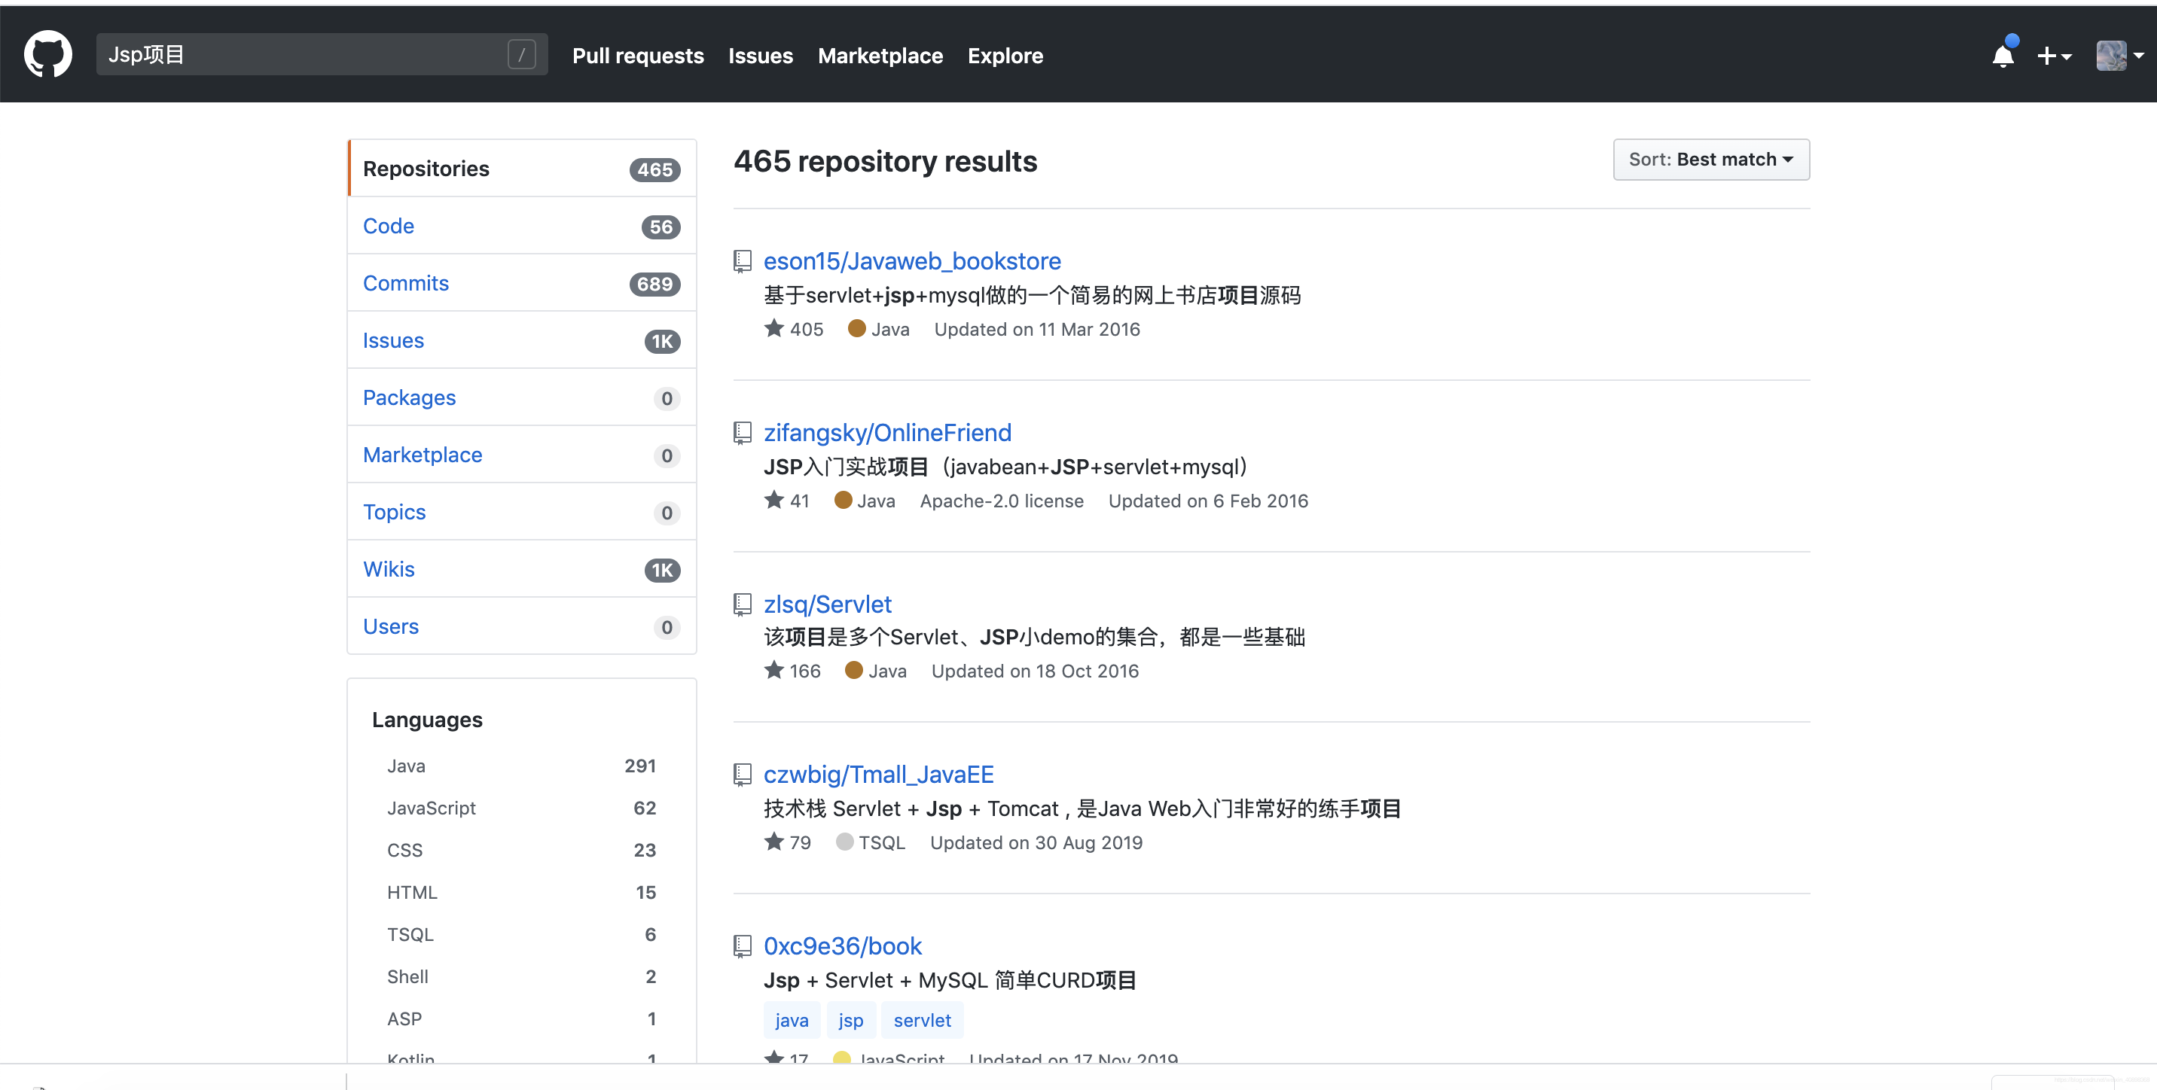
Task: Open Explore from the top navigation
Action: coord(1005,55)
